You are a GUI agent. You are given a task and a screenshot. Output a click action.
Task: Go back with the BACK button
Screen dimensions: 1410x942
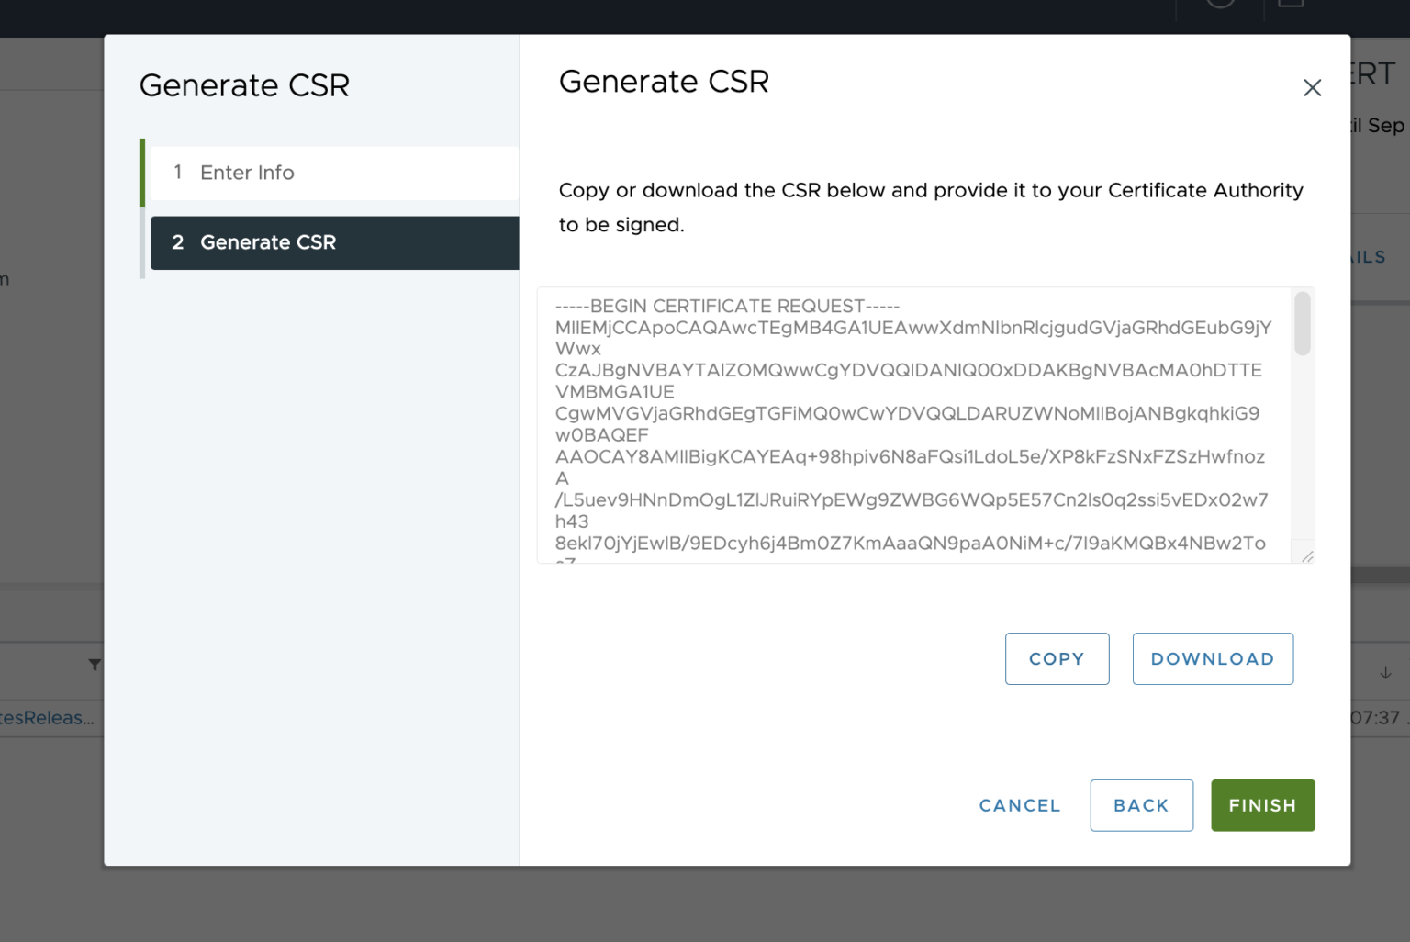(x=1140, y=805)
